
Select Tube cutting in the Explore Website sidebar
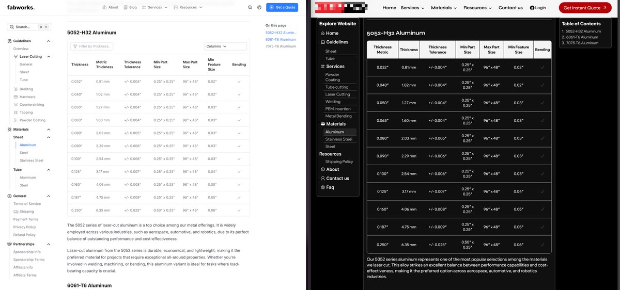tap(337, 87)
